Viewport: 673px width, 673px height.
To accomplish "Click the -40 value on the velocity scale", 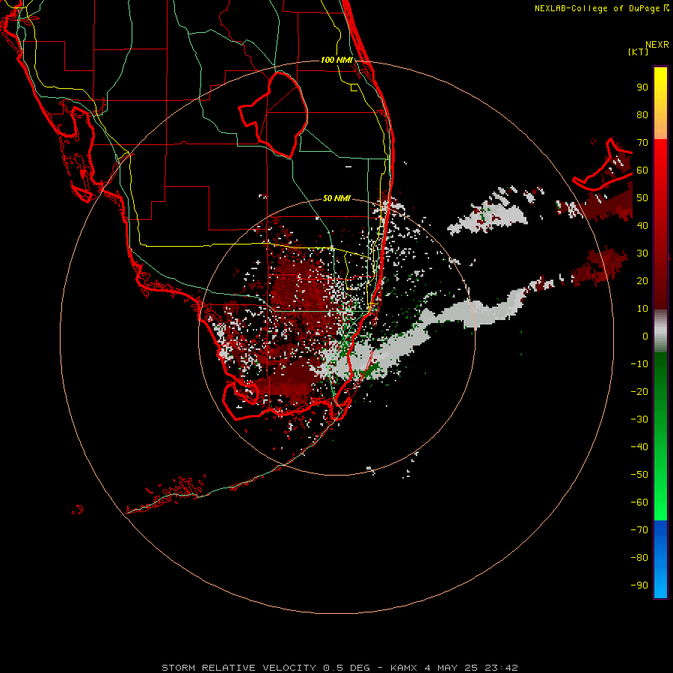I will tap(639, 447).
